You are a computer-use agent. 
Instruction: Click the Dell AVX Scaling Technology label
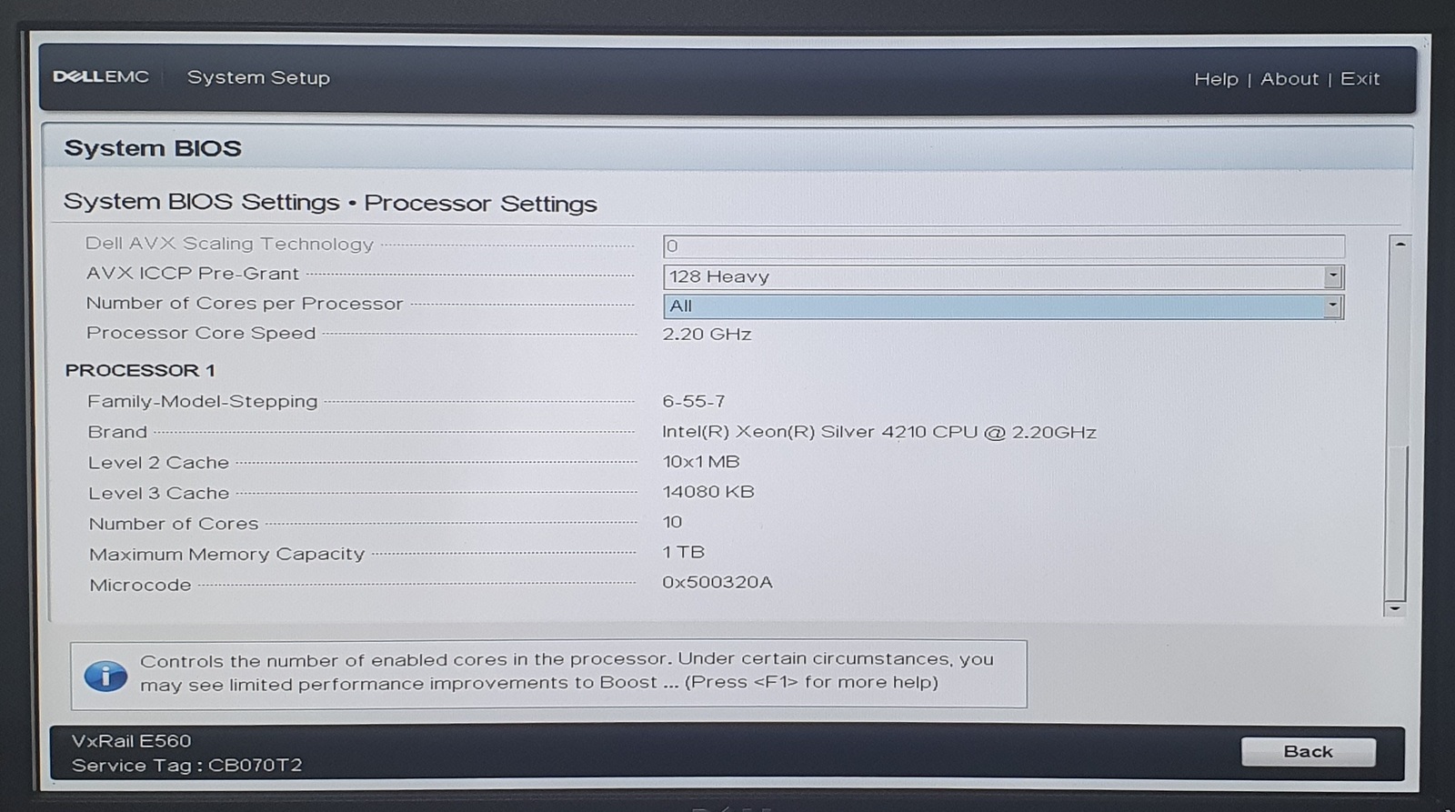pyautogui.click(x=229, y=244)
